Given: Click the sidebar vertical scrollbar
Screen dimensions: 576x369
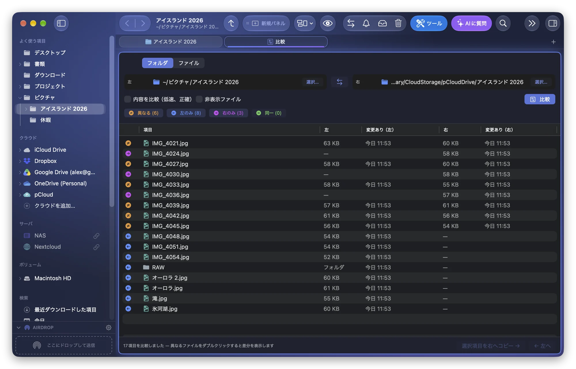Looking at the screenshot, I should click(x=112, y=121).
